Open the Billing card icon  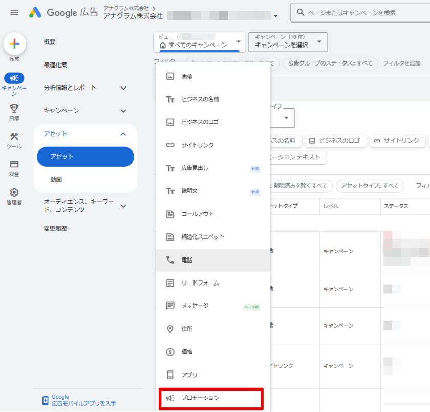click(14, 164)
